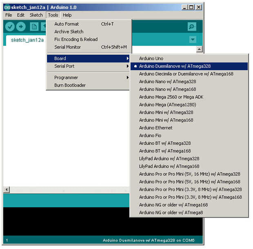This screenshot has width=253, height=249.
Task: Select Arduino Mini w/ ATmega328
Action: point(189,113)
